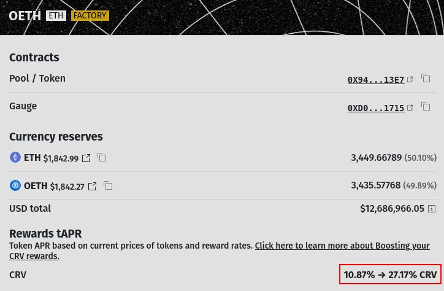Click the 10.87% → 27.17% CRV value
The width and height of the screenshot is (444, 291).
(x=390, y=274)
